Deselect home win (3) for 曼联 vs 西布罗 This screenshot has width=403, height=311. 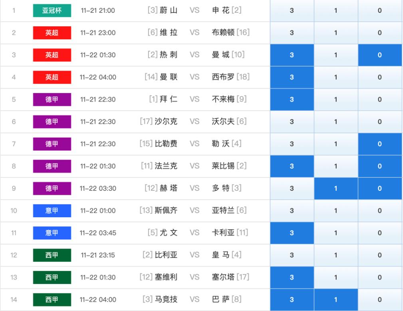pyautogui.click(x=292, y=77)
